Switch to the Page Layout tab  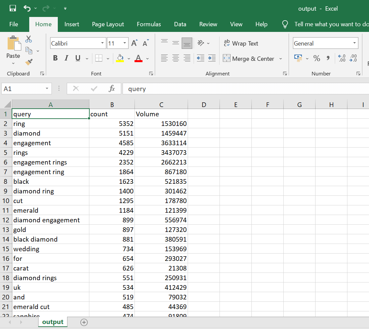(108, 24)
